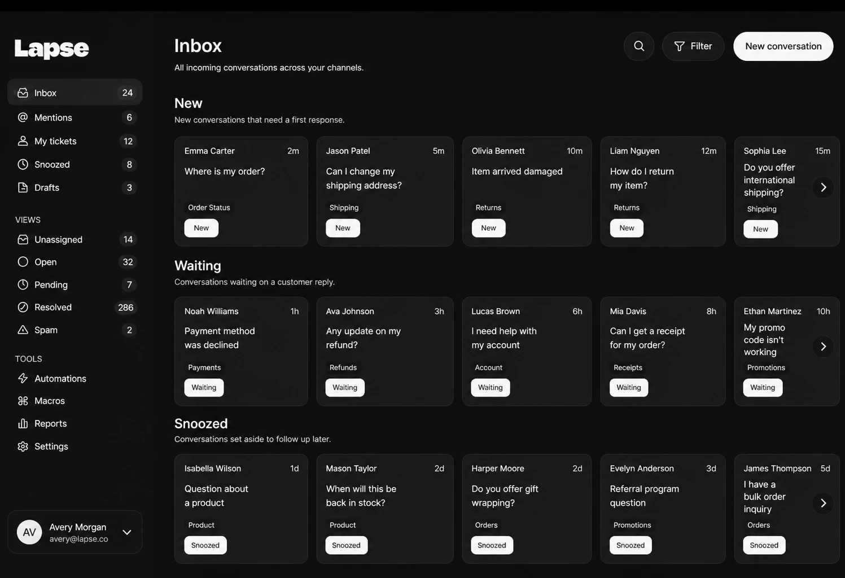Open Ava Johnson's refund conversation card
Image resolution: width=845 pixels, height=578 pixels.
(385, 351)
